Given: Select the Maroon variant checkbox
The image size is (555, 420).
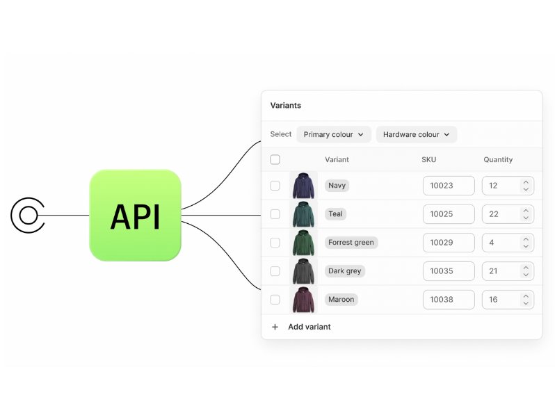Looking at the screenshot, I should tap(275, 300).
